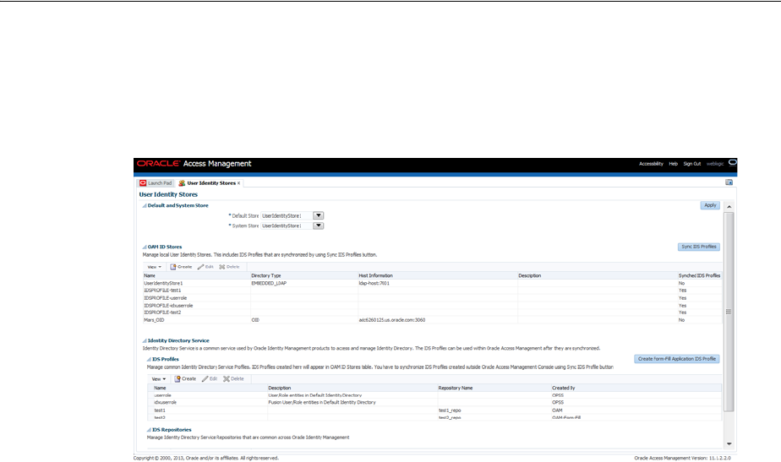The image size is (781, 462).
Task: Click the Default Store value field
Action: [287, 215]
